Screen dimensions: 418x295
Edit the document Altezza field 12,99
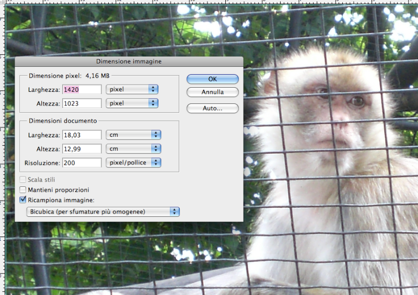82,149
